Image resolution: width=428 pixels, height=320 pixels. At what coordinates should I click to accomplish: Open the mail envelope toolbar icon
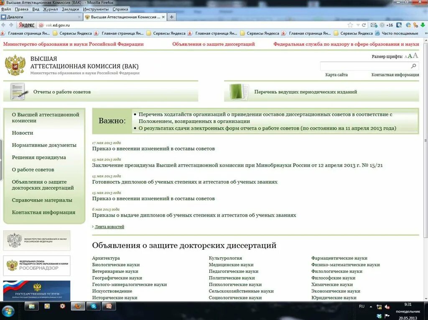tap(374, 25)
